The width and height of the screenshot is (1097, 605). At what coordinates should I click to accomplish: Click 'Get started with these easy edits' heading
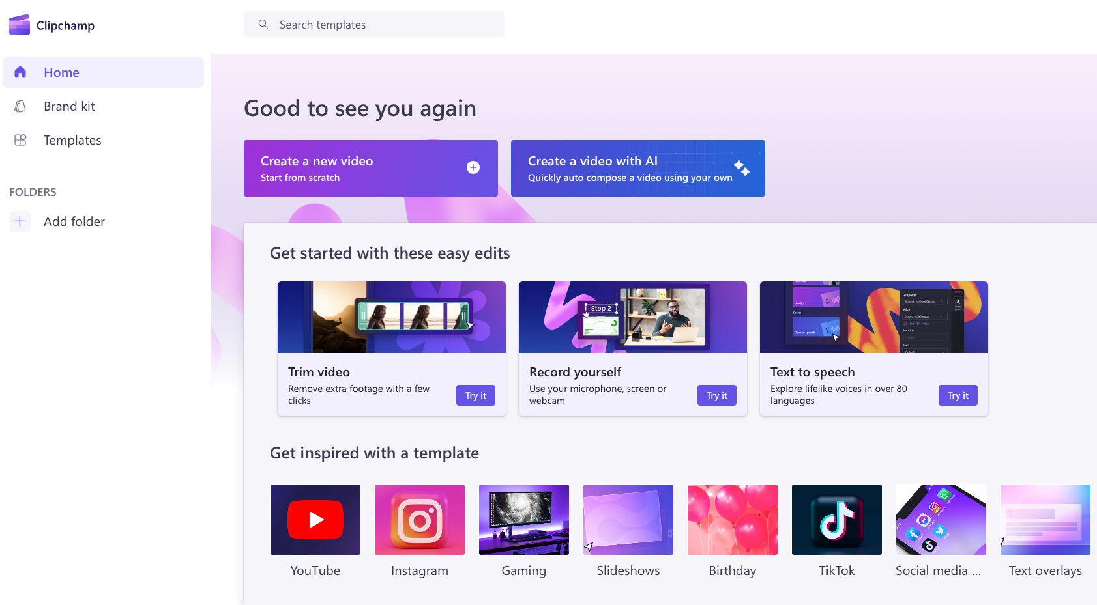[390, 253]
